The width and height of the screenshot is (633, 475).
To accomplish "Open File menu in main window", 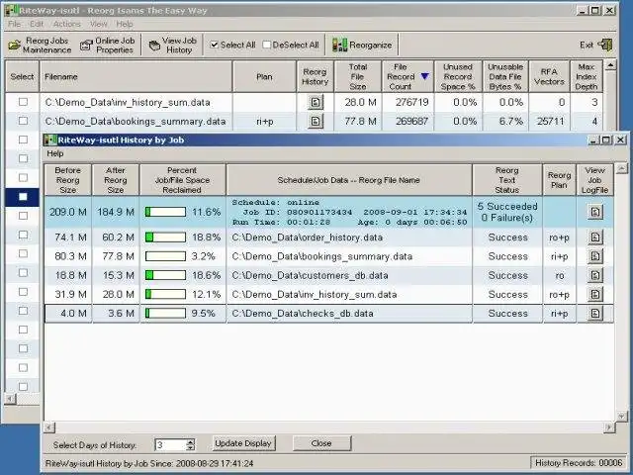I will [x=14, y=24].
